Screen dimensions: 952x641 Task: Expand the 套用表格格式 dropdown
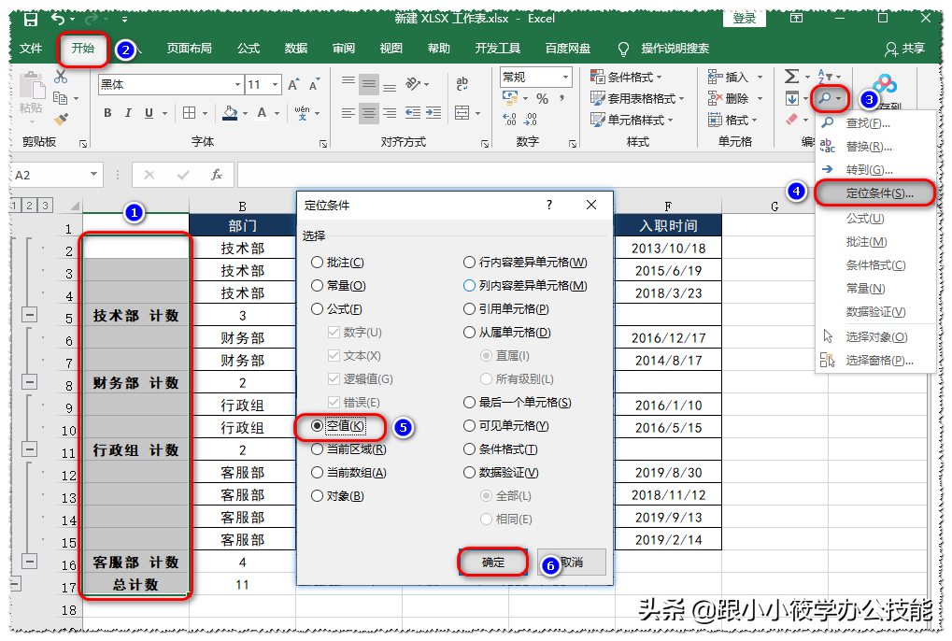[x=637, y=98]
